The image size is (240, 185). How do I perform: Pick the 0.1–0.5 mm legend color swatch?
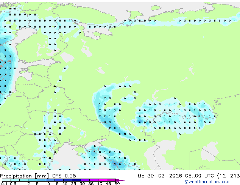tap(6, 180)
